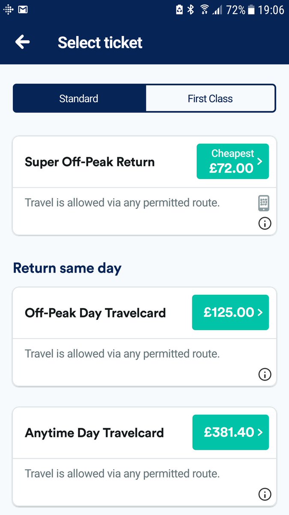Tap the back arrow in header

22,42
